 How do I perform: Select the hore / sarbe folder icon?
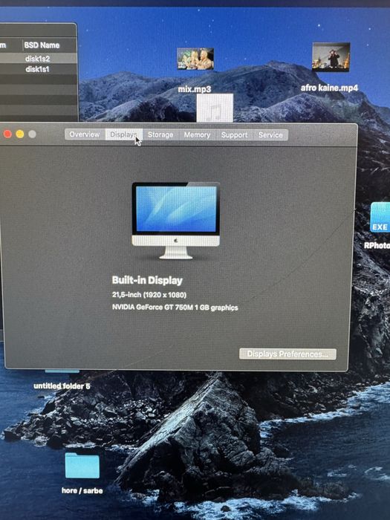pos(82,466)
